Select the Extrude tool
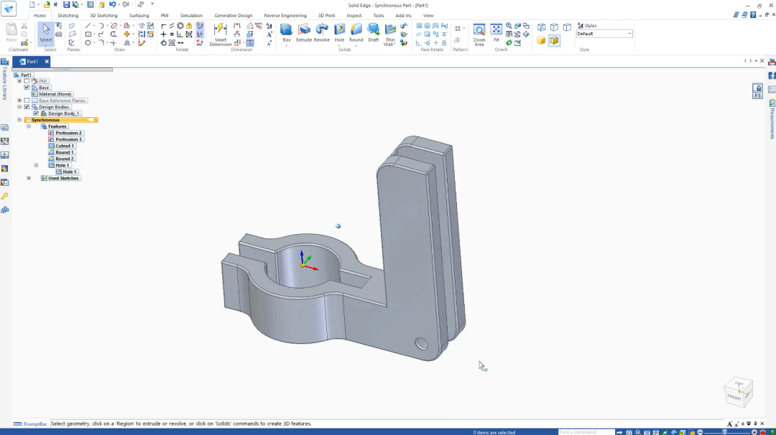 pyautogui.click(x=304, y=32)
